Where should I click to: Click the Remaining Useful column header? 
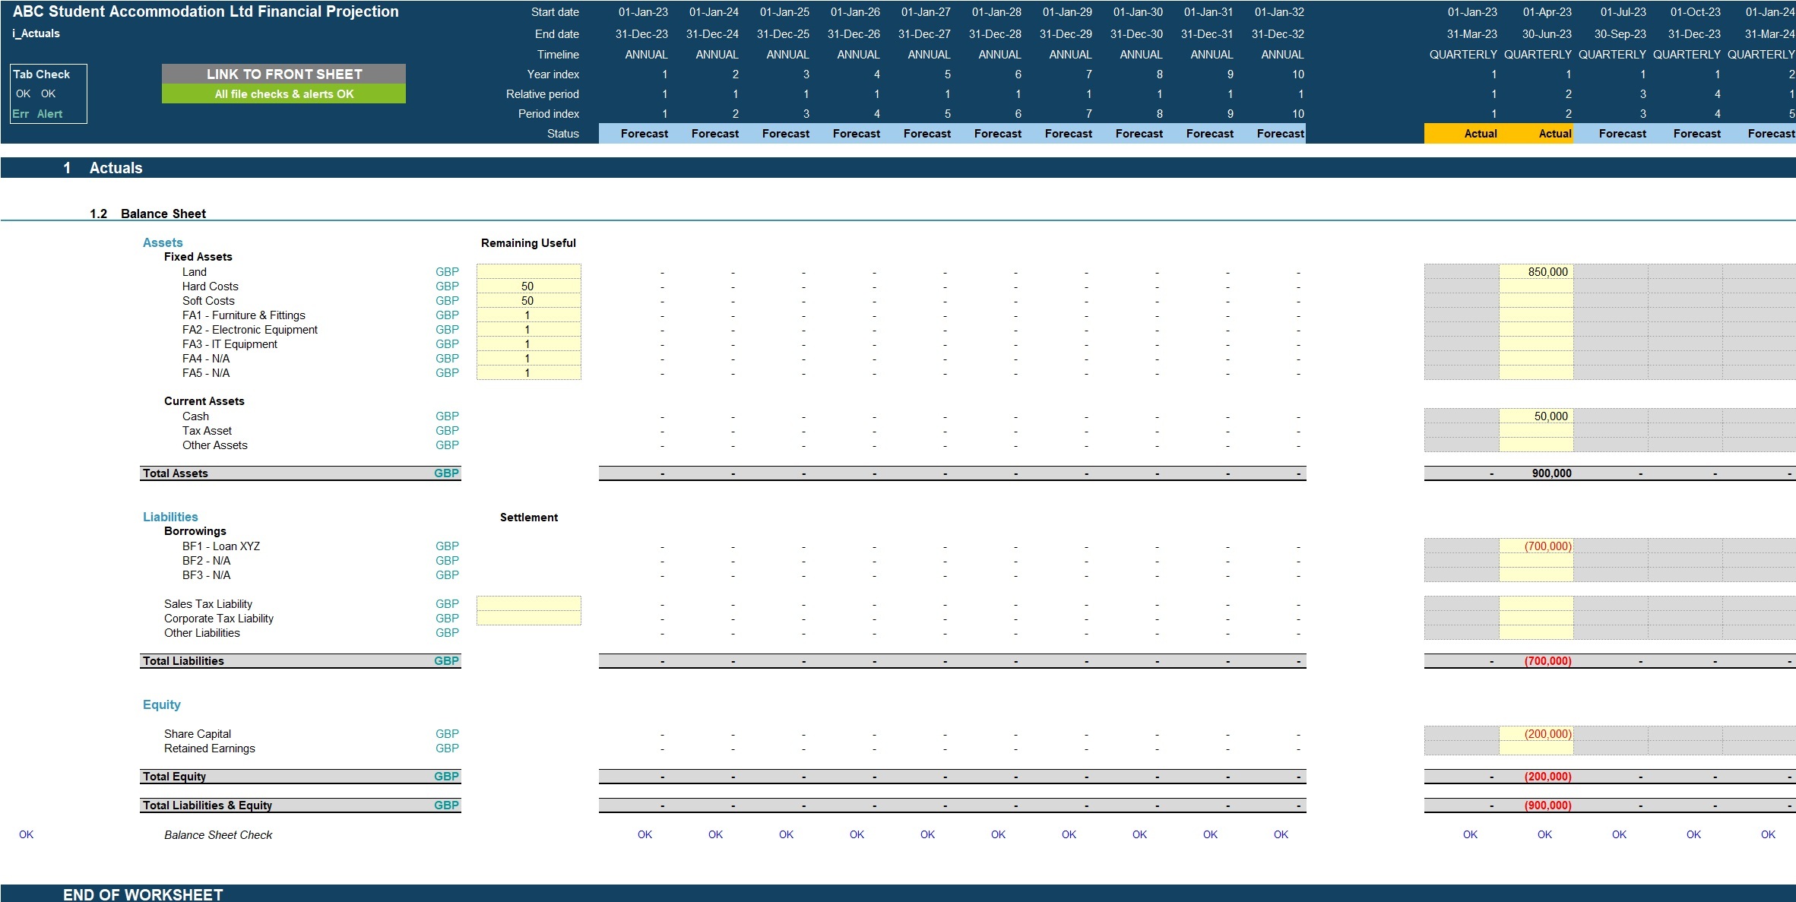[528, 243]
